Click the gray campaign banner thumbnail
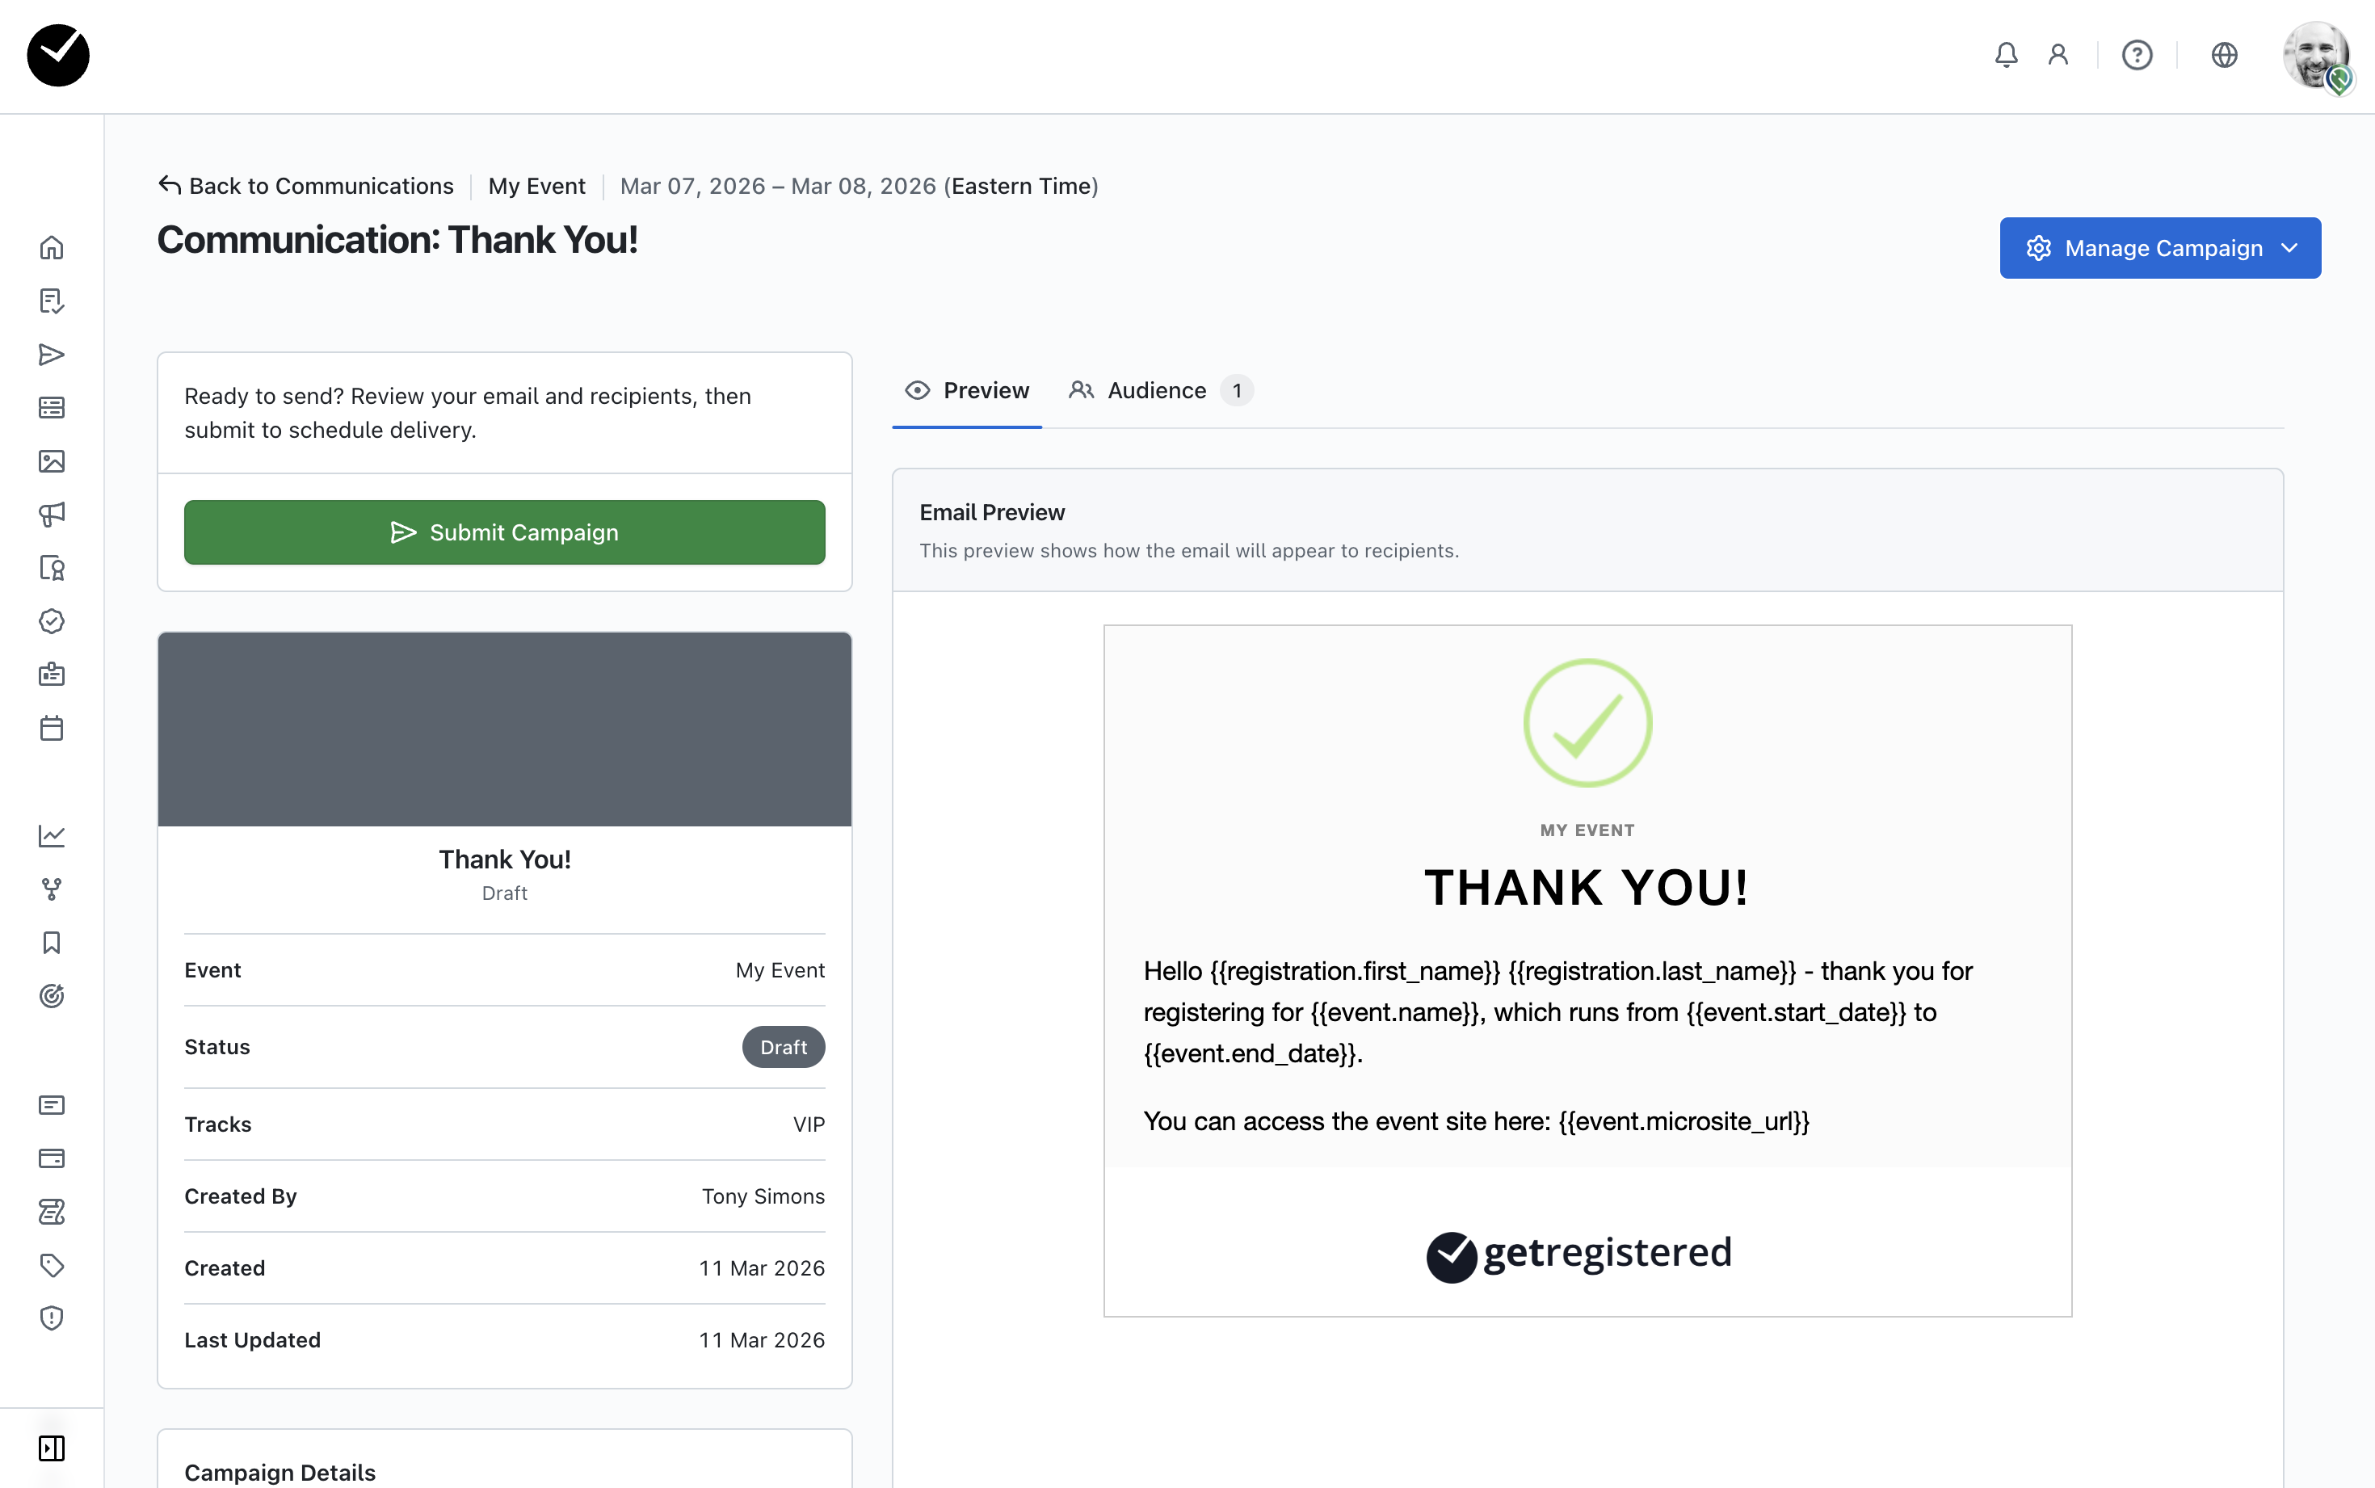Image resolution: width=2375 pixels, height=1488 pixels. pos(504,729)
